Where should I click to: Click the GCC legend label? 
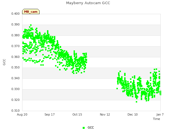[x=91, y=127]
